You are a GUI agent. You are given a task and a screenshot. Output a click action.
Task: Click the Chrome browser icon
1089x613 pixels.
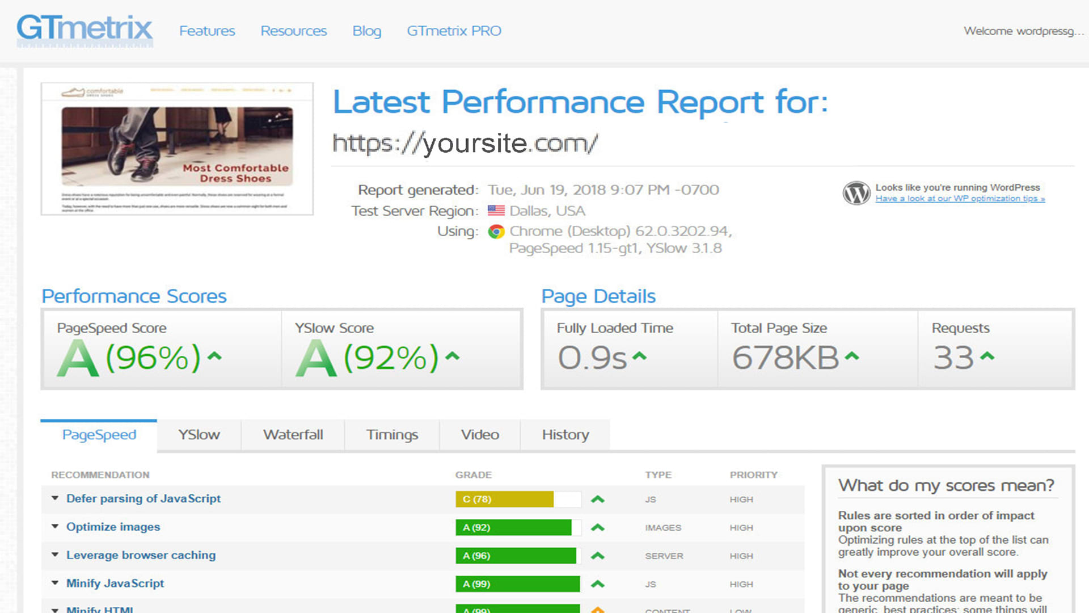(496, 232)
